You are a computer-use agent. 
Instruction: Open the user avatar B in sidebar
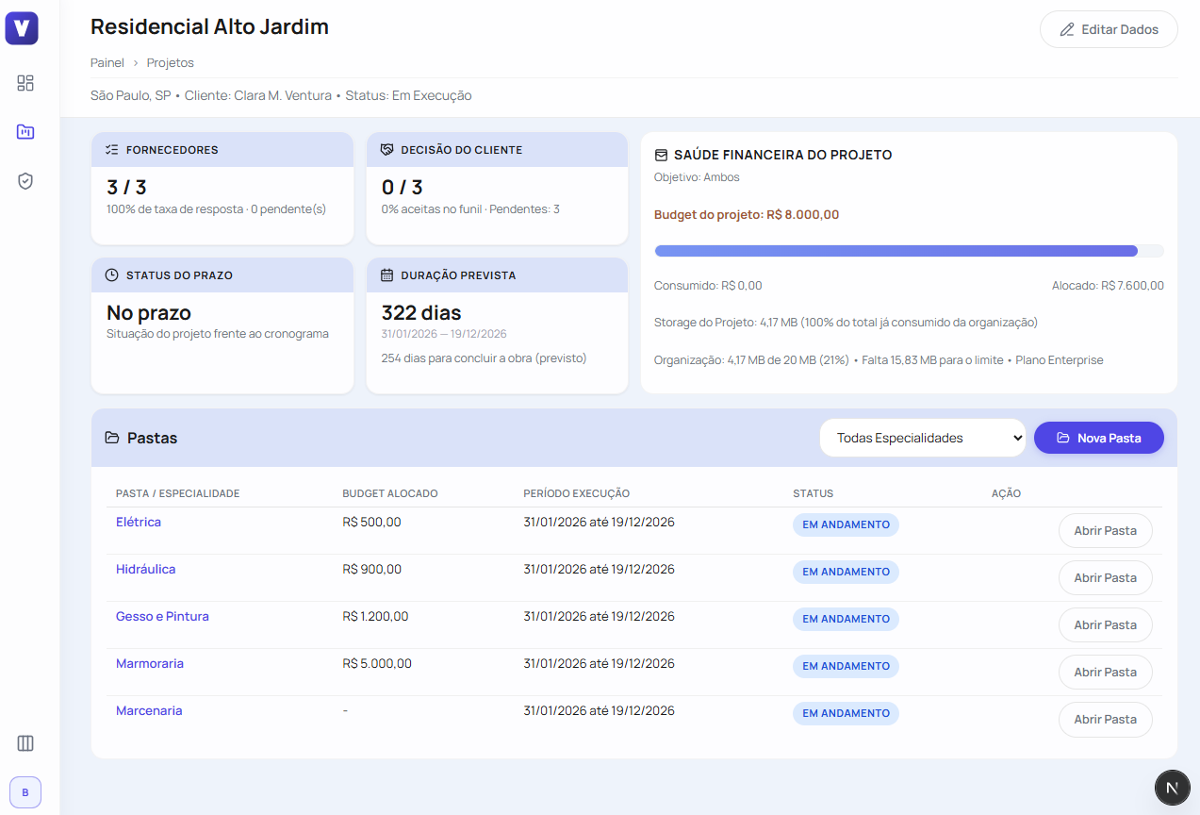pyautogui.click(x=25, y=792)
